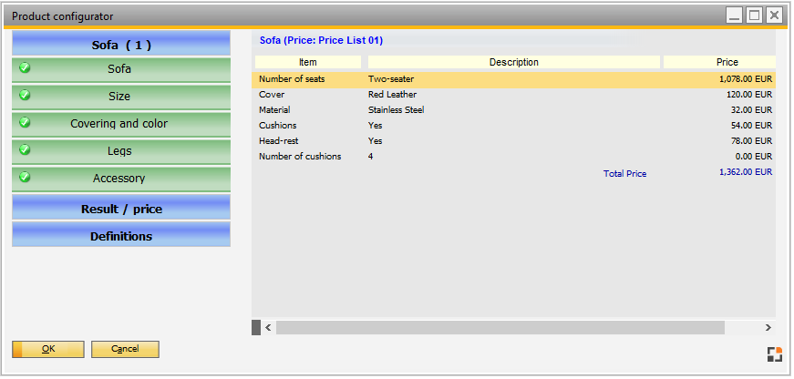794x379 pixels.
Task: Go to the Legs configuration step
Action: [x=119, y=150]
